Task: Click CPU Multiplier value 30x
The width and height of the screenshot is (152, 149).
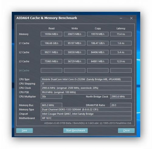Action: pos(51,96)
